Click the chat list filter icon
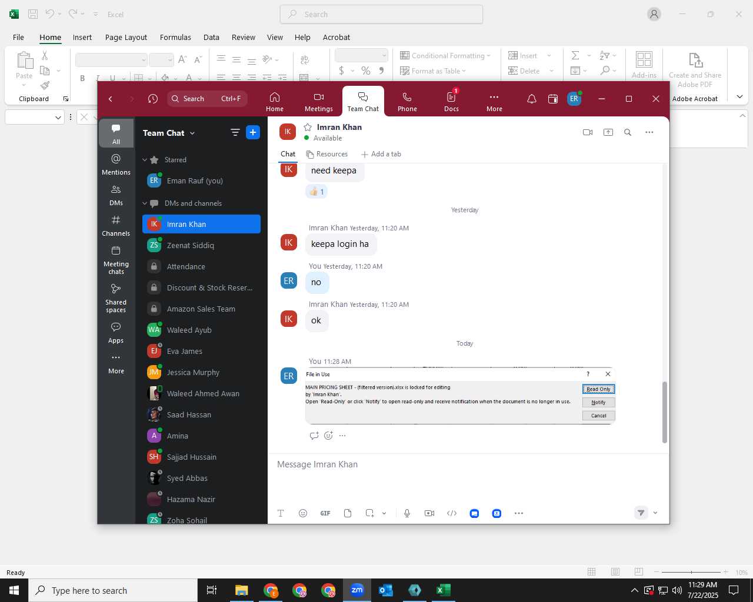This screenshot has width=753, height=602. (x=235, y=133)
